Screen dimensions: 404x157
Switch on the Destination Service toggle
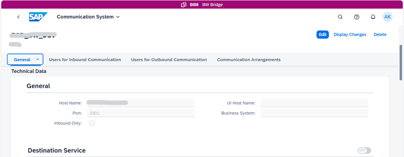[364, 150]
